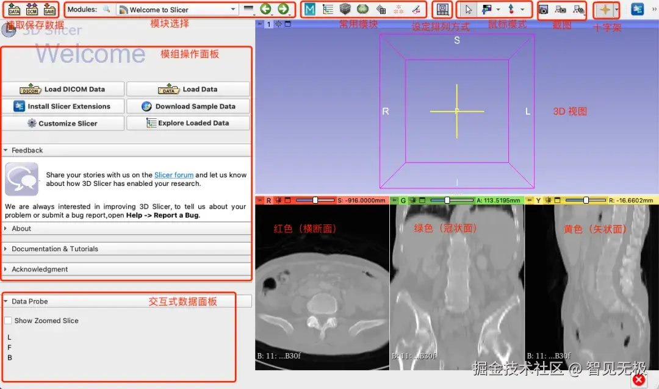Toggle yellow slice link/crosshair icon
Viewport: 659px width, 389px height.
point(547,201)
